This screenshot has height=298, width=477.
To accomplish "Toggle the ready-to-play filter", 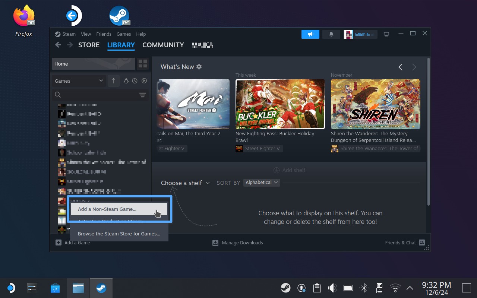I will [144, 81].
